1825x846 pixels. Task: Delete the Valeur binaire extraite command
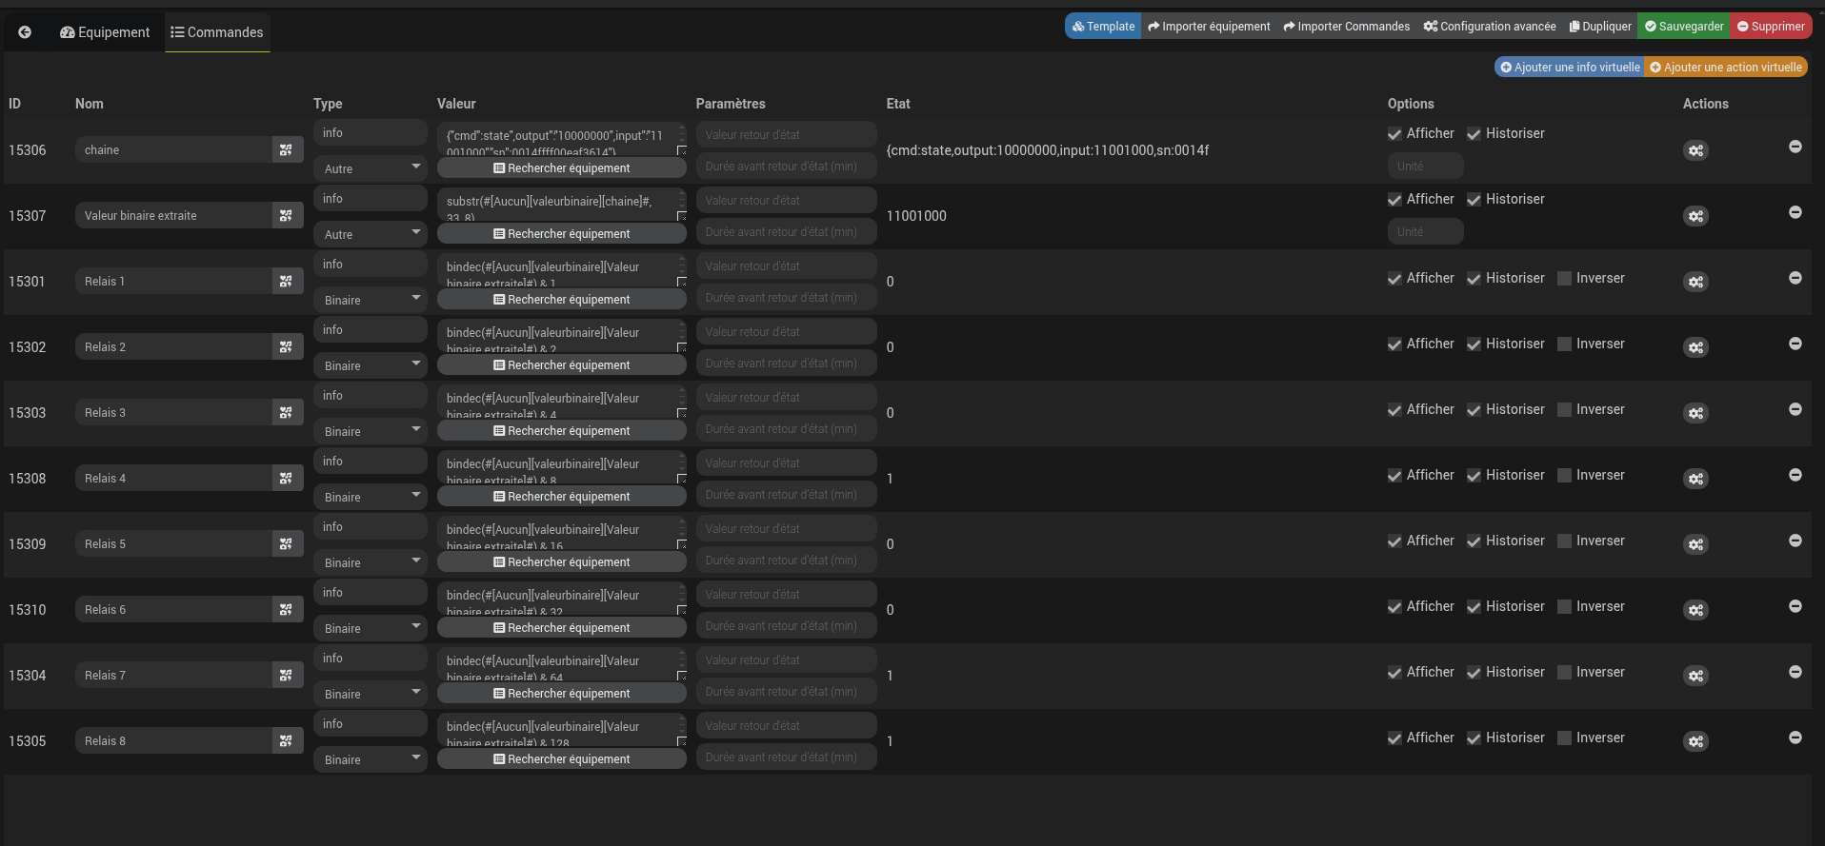pos(1795,212)
